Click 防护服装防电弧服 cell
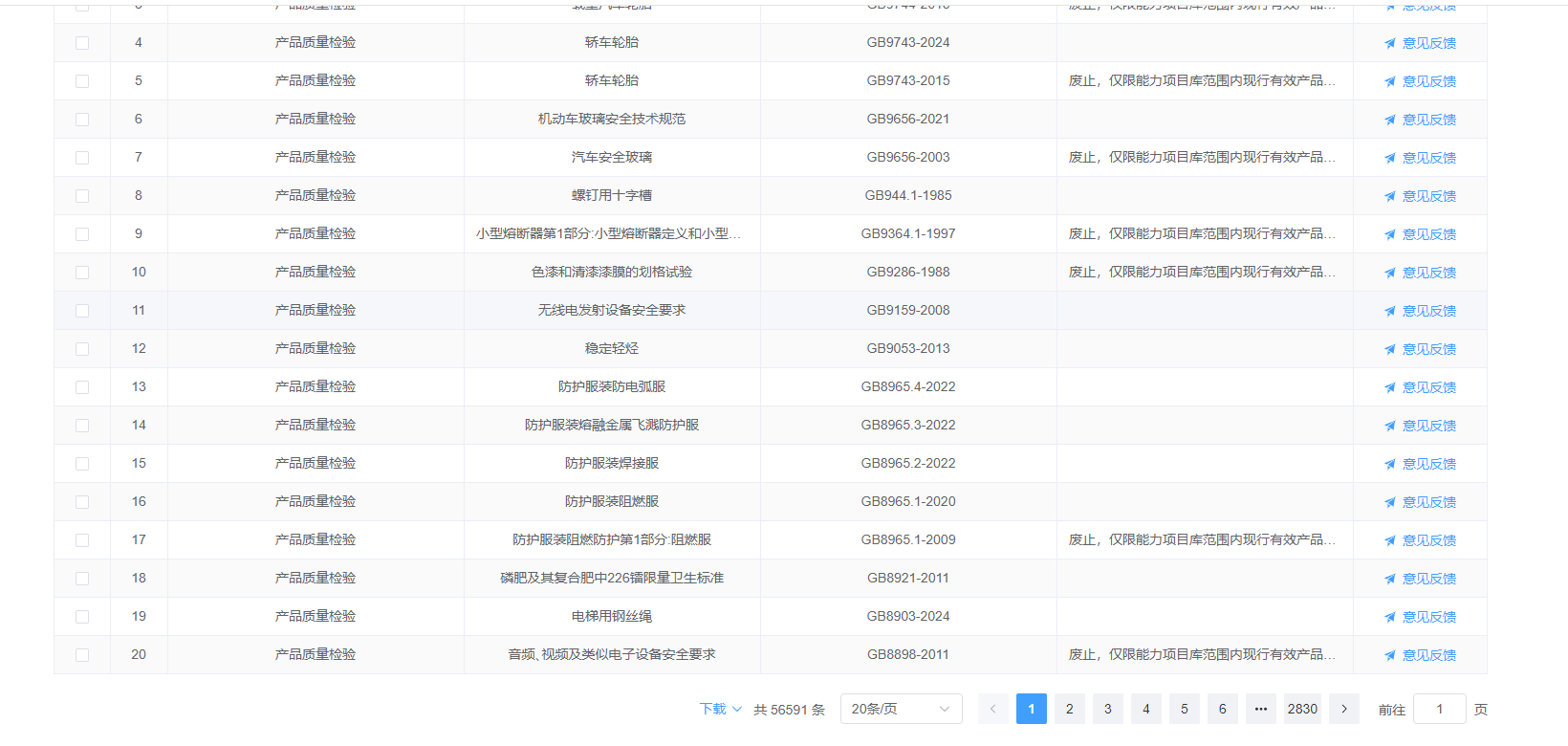 coord(612,386)
